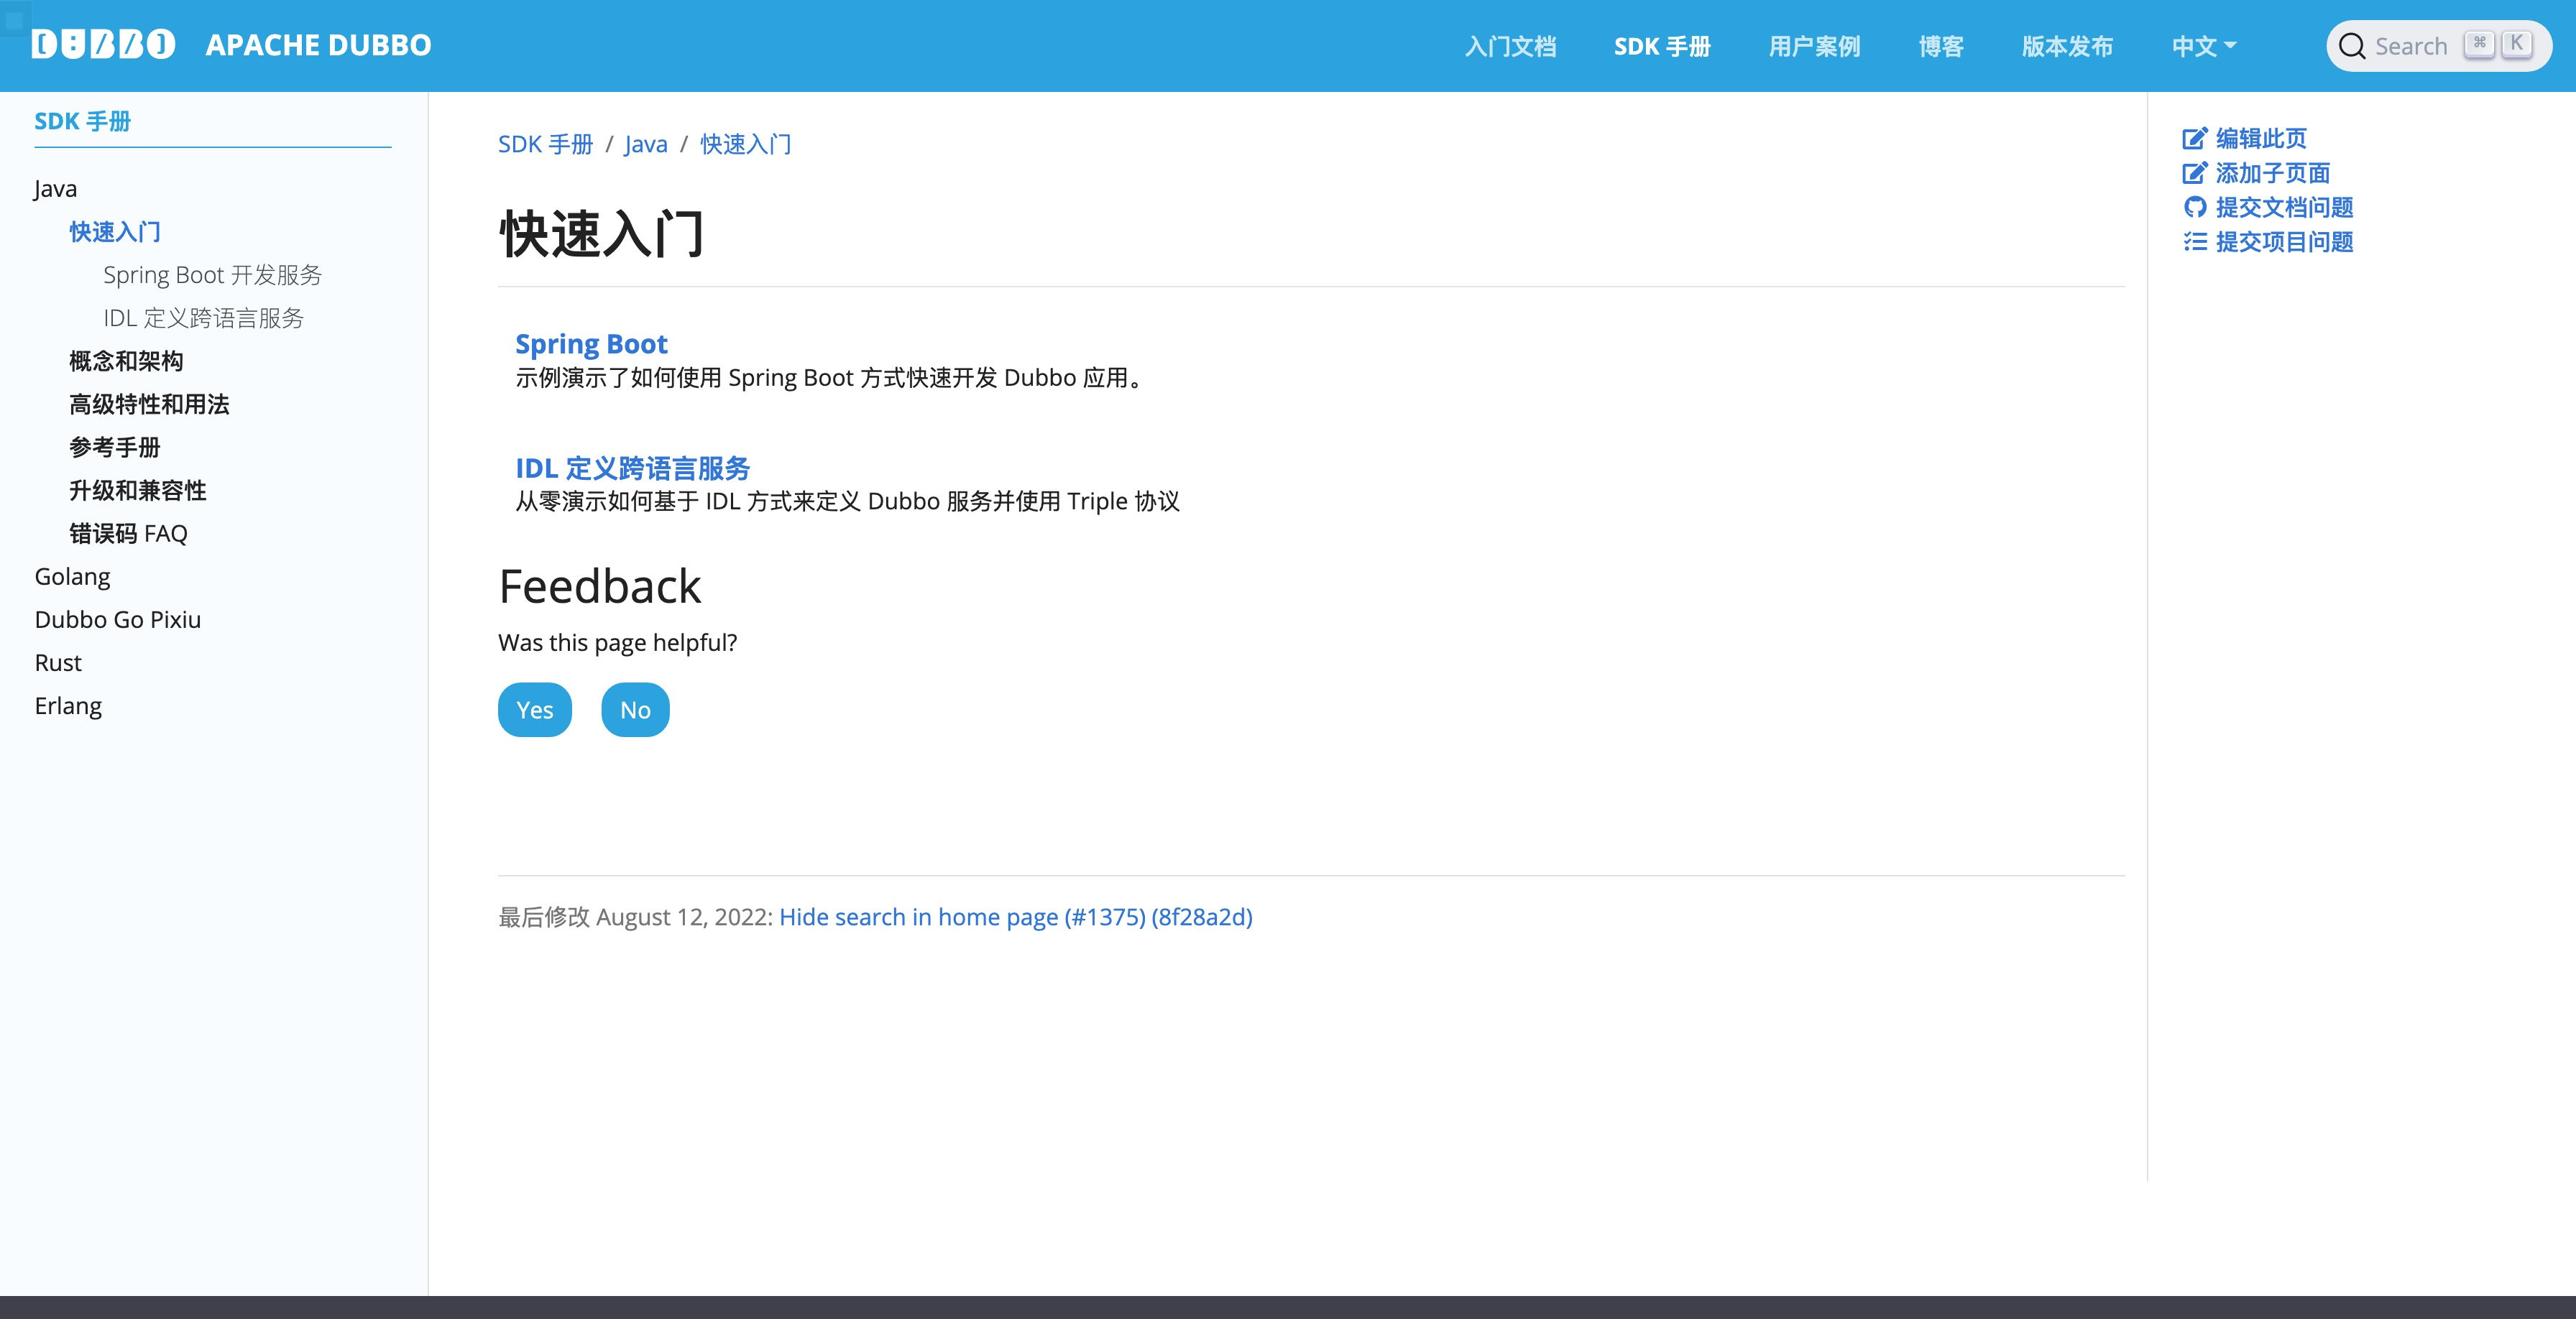Click the Dubbo logo icon
This screenshot has height=1319, width=2576.
103,45
